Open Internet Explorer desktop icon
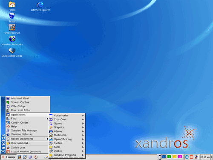The width and height of the screenshot is (213, 160). [x=40, y=6]
